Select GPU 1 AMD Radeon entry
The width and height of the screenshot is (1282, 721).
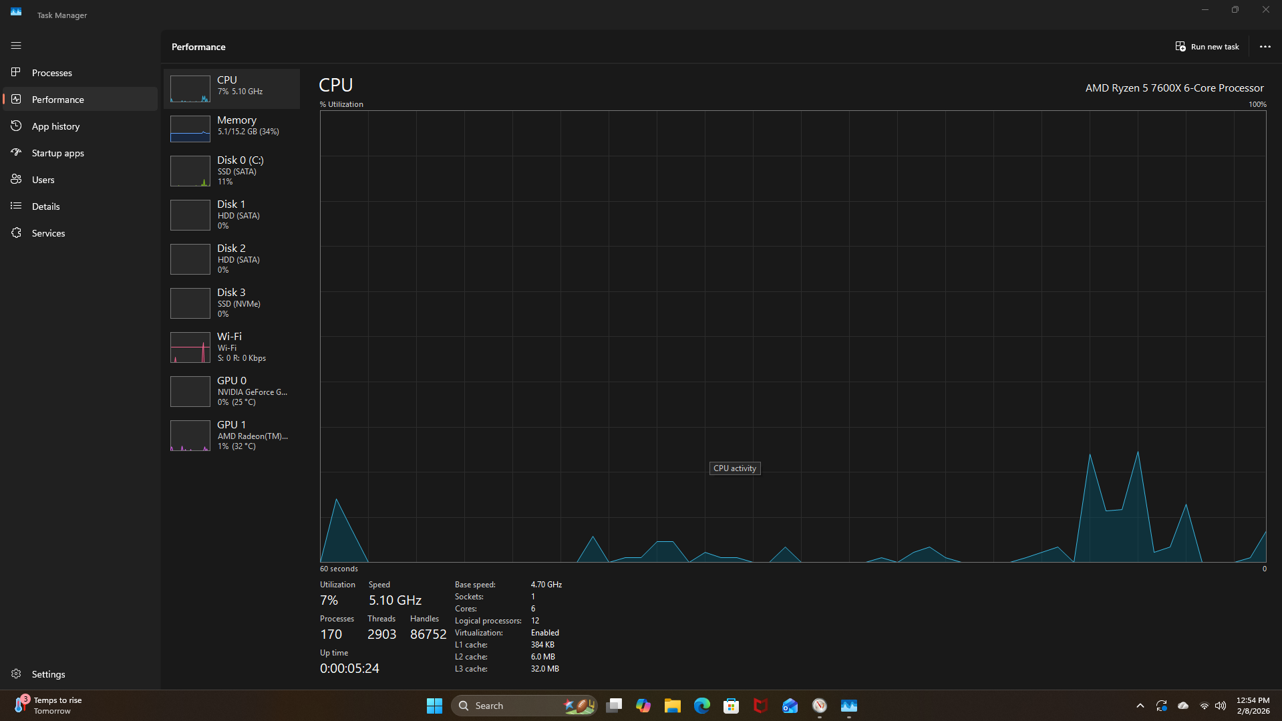point(232,435)
